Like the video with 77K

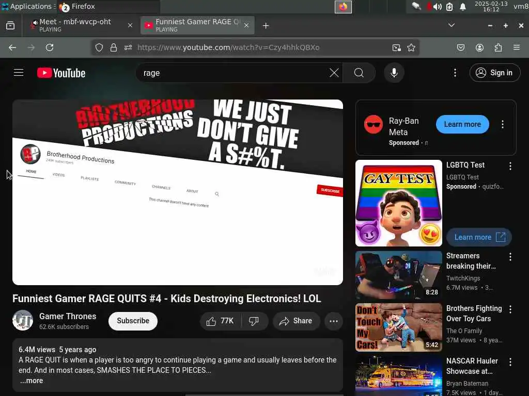[x=220, y=321]
